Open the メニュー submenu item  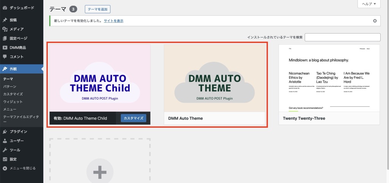coord(9,109)
